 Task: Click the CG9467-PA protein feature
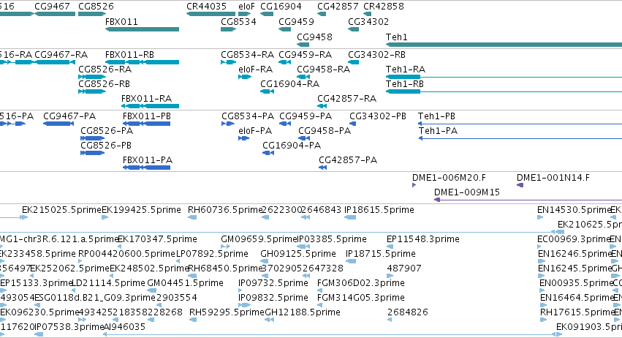coord(58,124)
